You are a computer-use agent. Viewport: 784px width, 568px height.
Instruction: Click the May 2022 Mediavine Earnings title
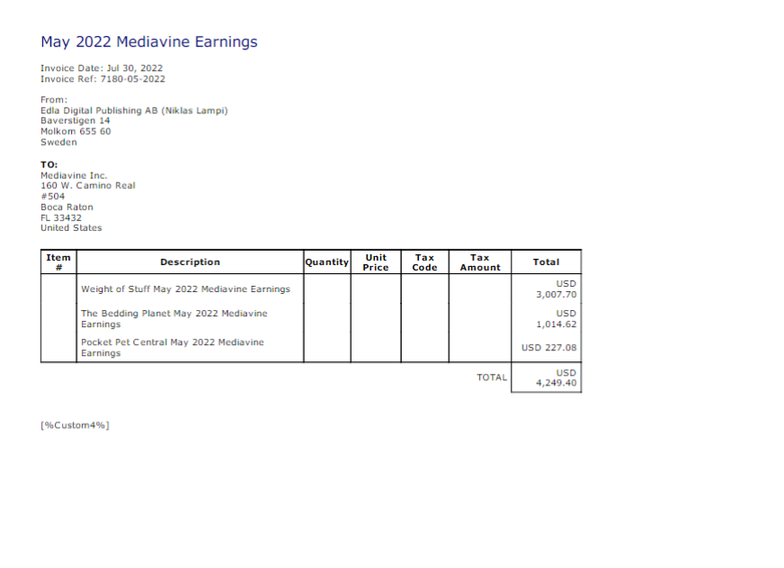click(x=149, y=41)
